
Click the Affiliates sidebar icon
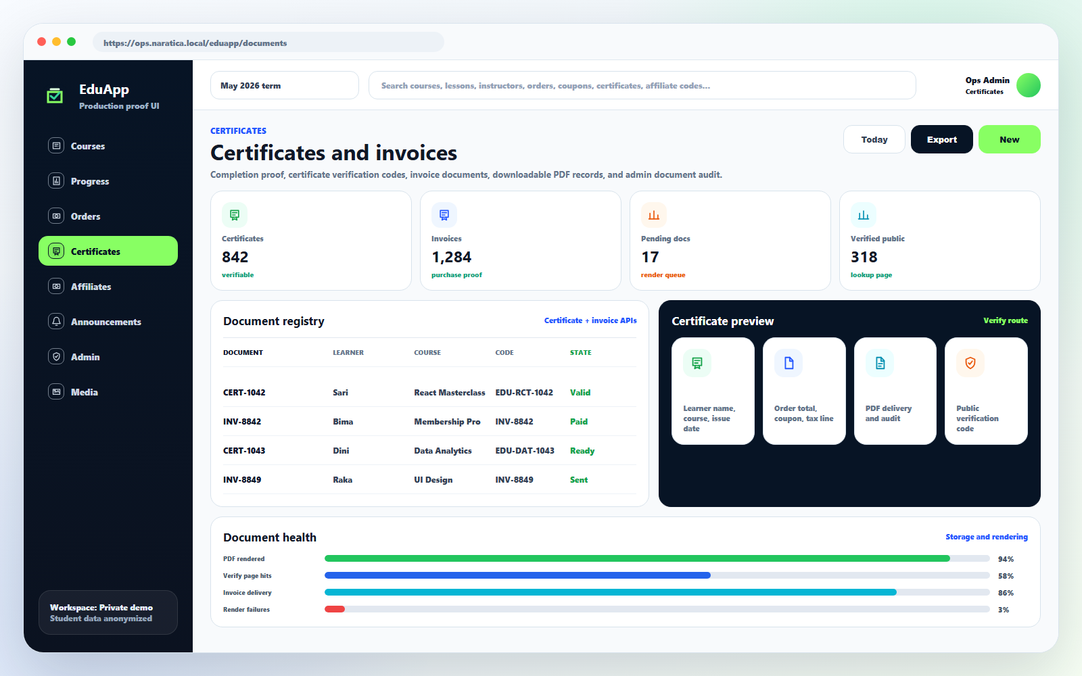56,286
